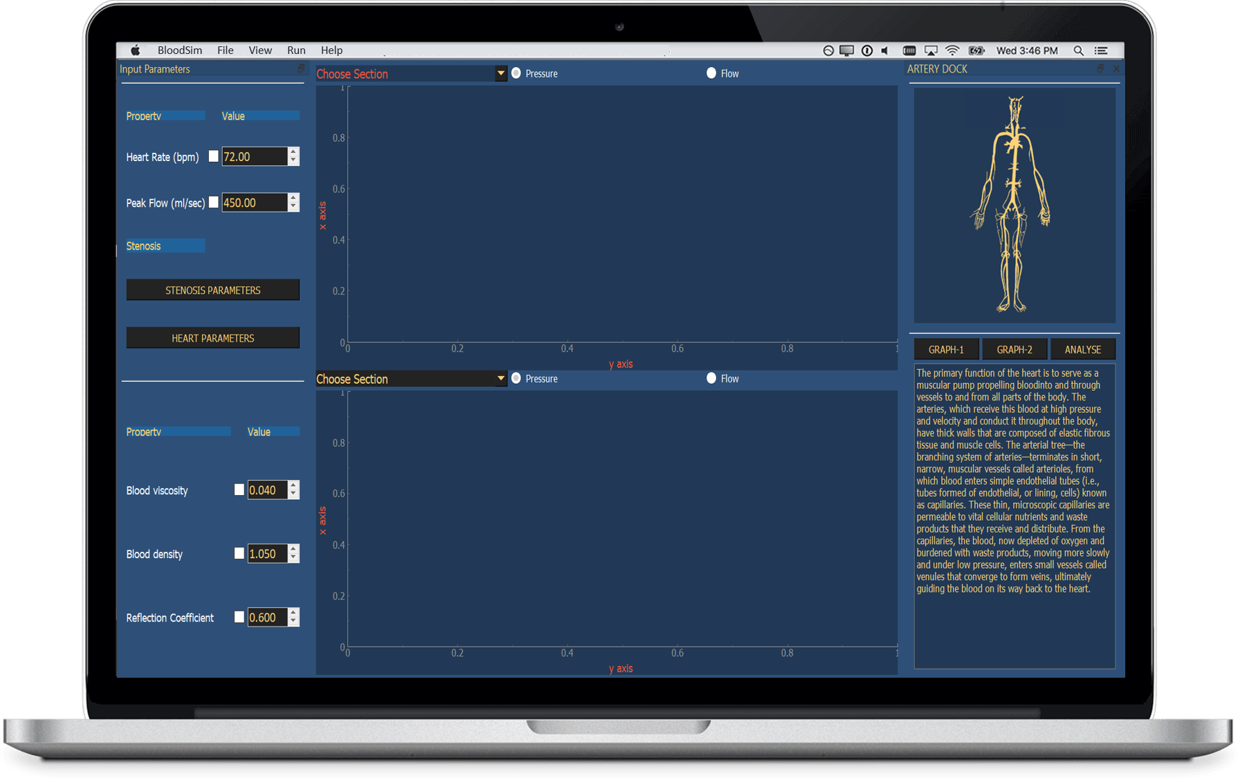The width and height of the screenshot is (1238, 778).
Task: Close the Artery Dock panel
Action: (1116, 68)
